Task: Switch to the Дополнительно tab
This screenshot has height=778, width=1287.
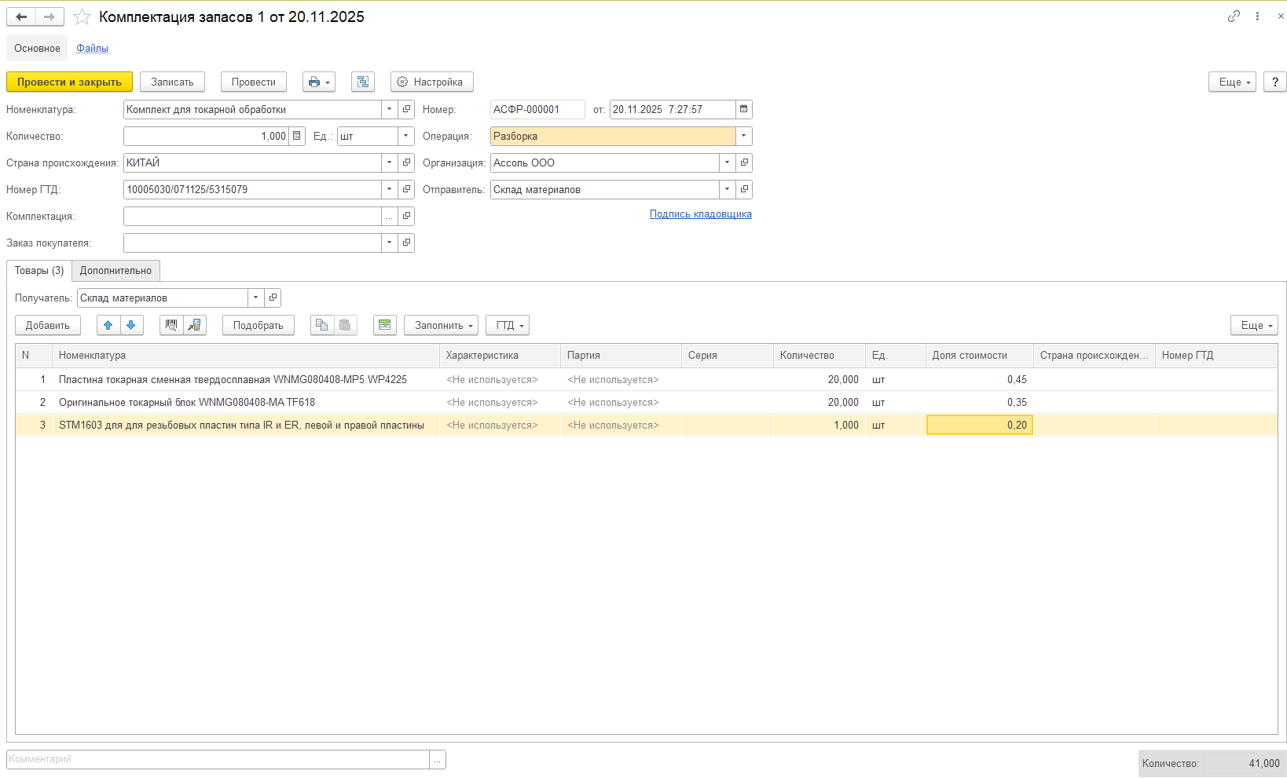Action: (115, 271)
